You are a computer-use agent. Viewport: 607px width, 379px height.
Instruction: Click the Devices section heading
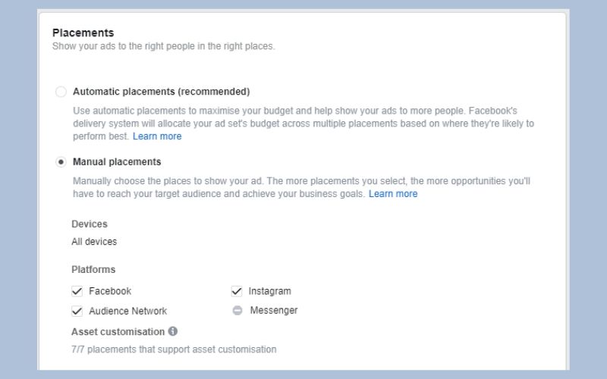pos(90,224)
